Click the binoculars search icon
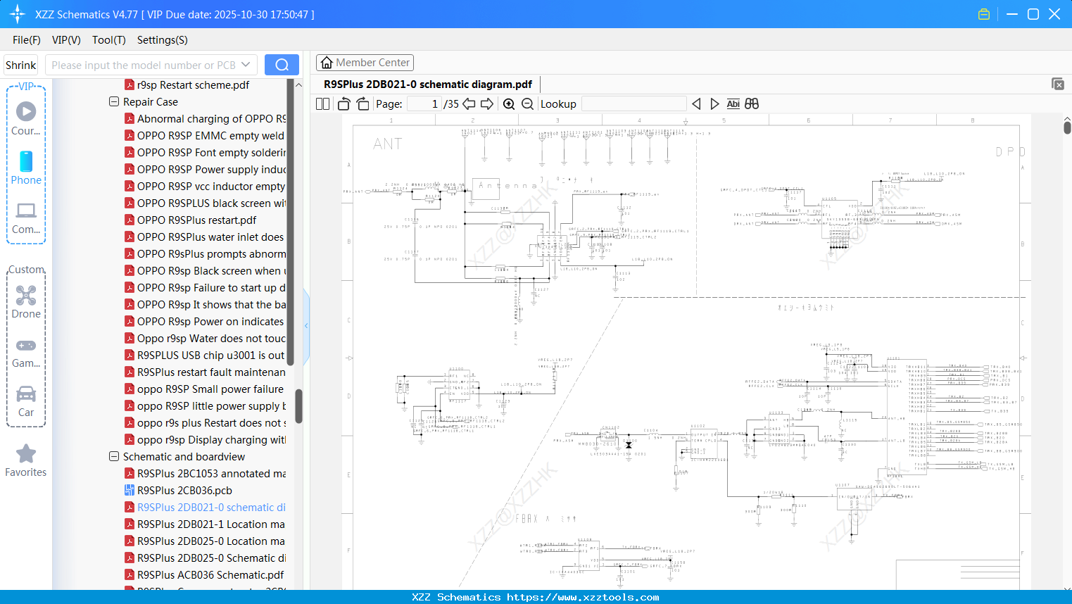The image size is (1072, 604). pos(752,104)
